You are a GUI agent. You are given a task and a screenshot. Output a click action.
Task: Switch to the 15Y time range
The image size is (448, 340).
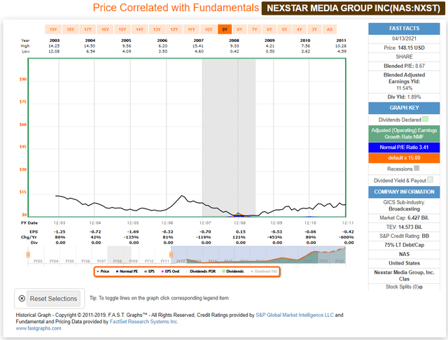click(122, 29)
